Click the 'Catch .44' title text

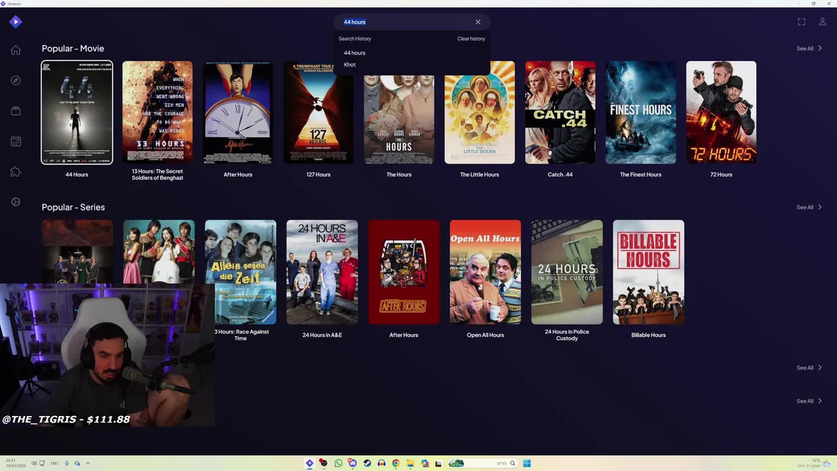point(560,175)
